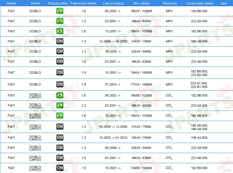Click the ON icon in the DOBLO MPV 74kW / 100KM row
Screen dimensions: 233x173
click(60, 73)
